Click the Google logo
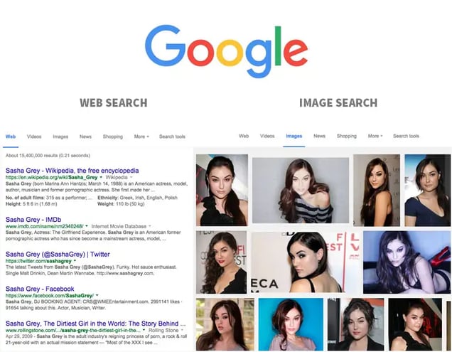 (226, 51)
